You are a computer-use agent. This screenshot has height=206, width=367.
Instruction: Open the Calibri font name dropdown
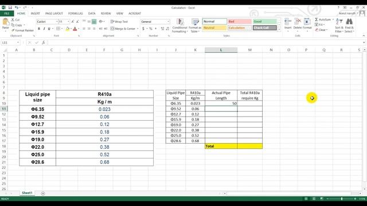57,22
